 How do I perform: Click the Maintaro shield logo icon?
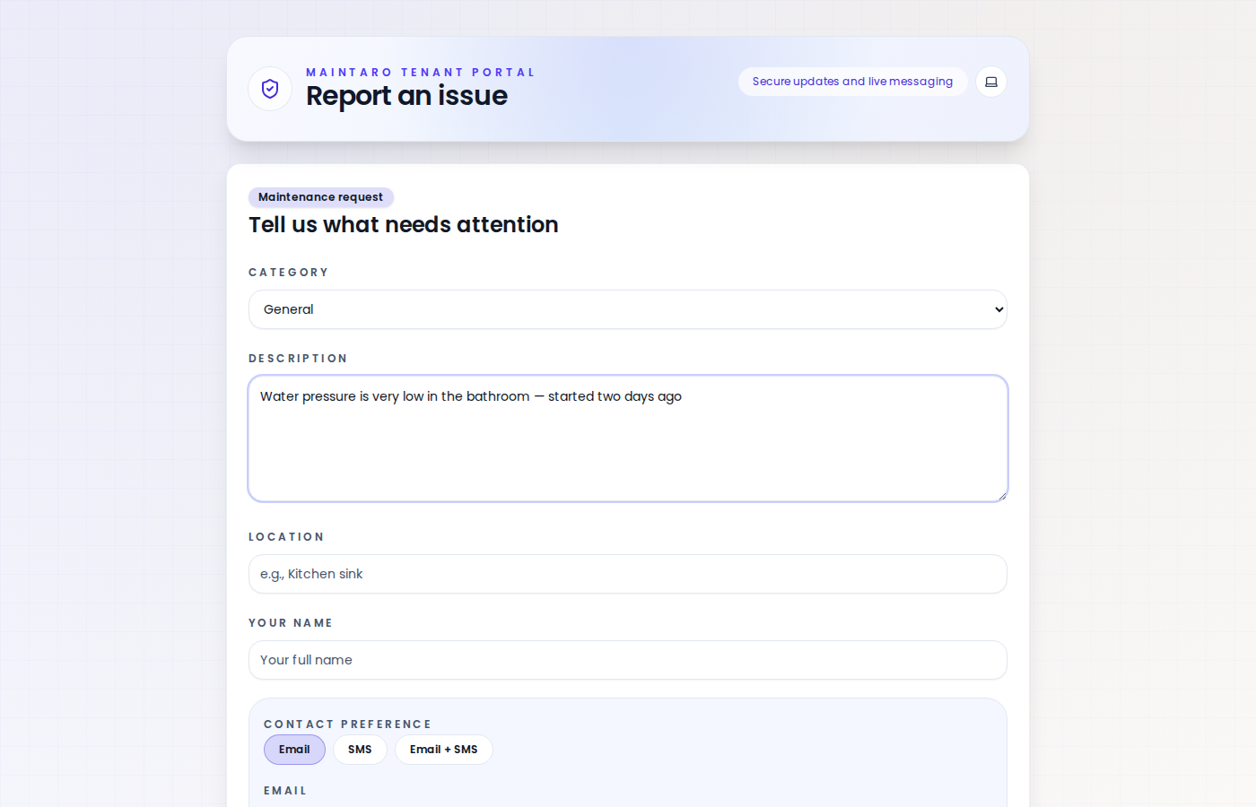[x=270, y=89]
